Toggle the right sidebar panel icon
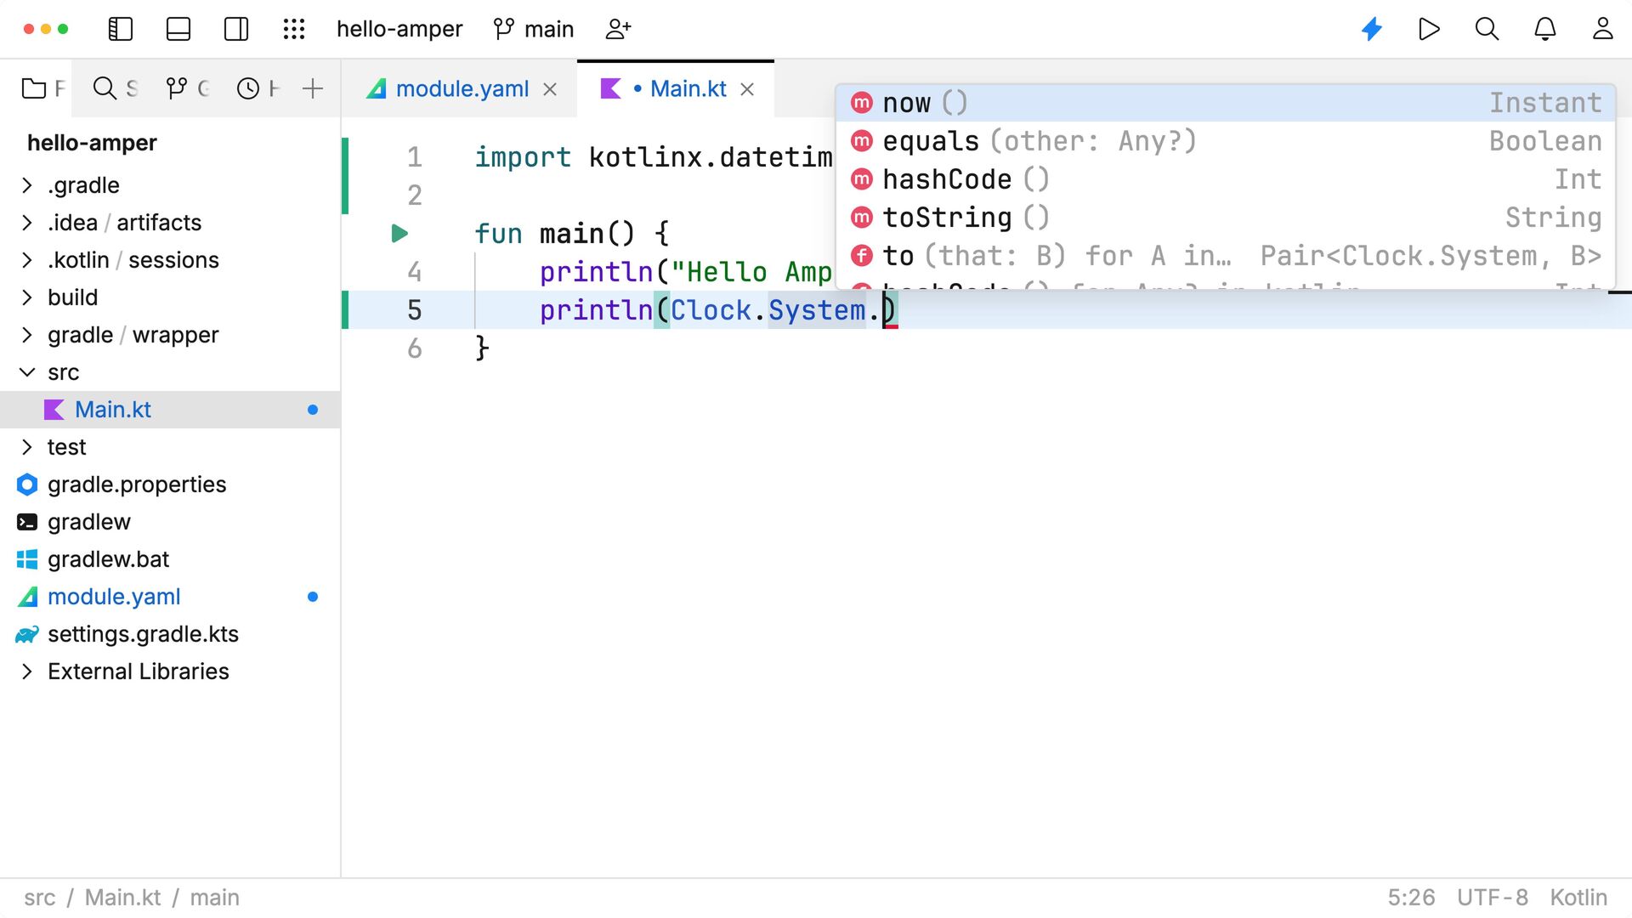This screenshot has height=918, width=1632. (x=236, y=29)
